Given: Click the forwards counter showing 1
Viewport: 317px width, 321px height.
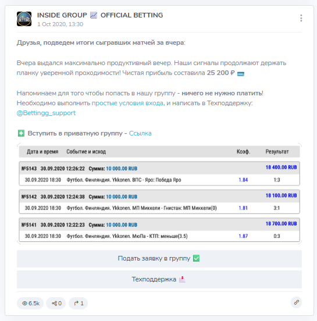Looking at the screenshot, I should (78, 303).
